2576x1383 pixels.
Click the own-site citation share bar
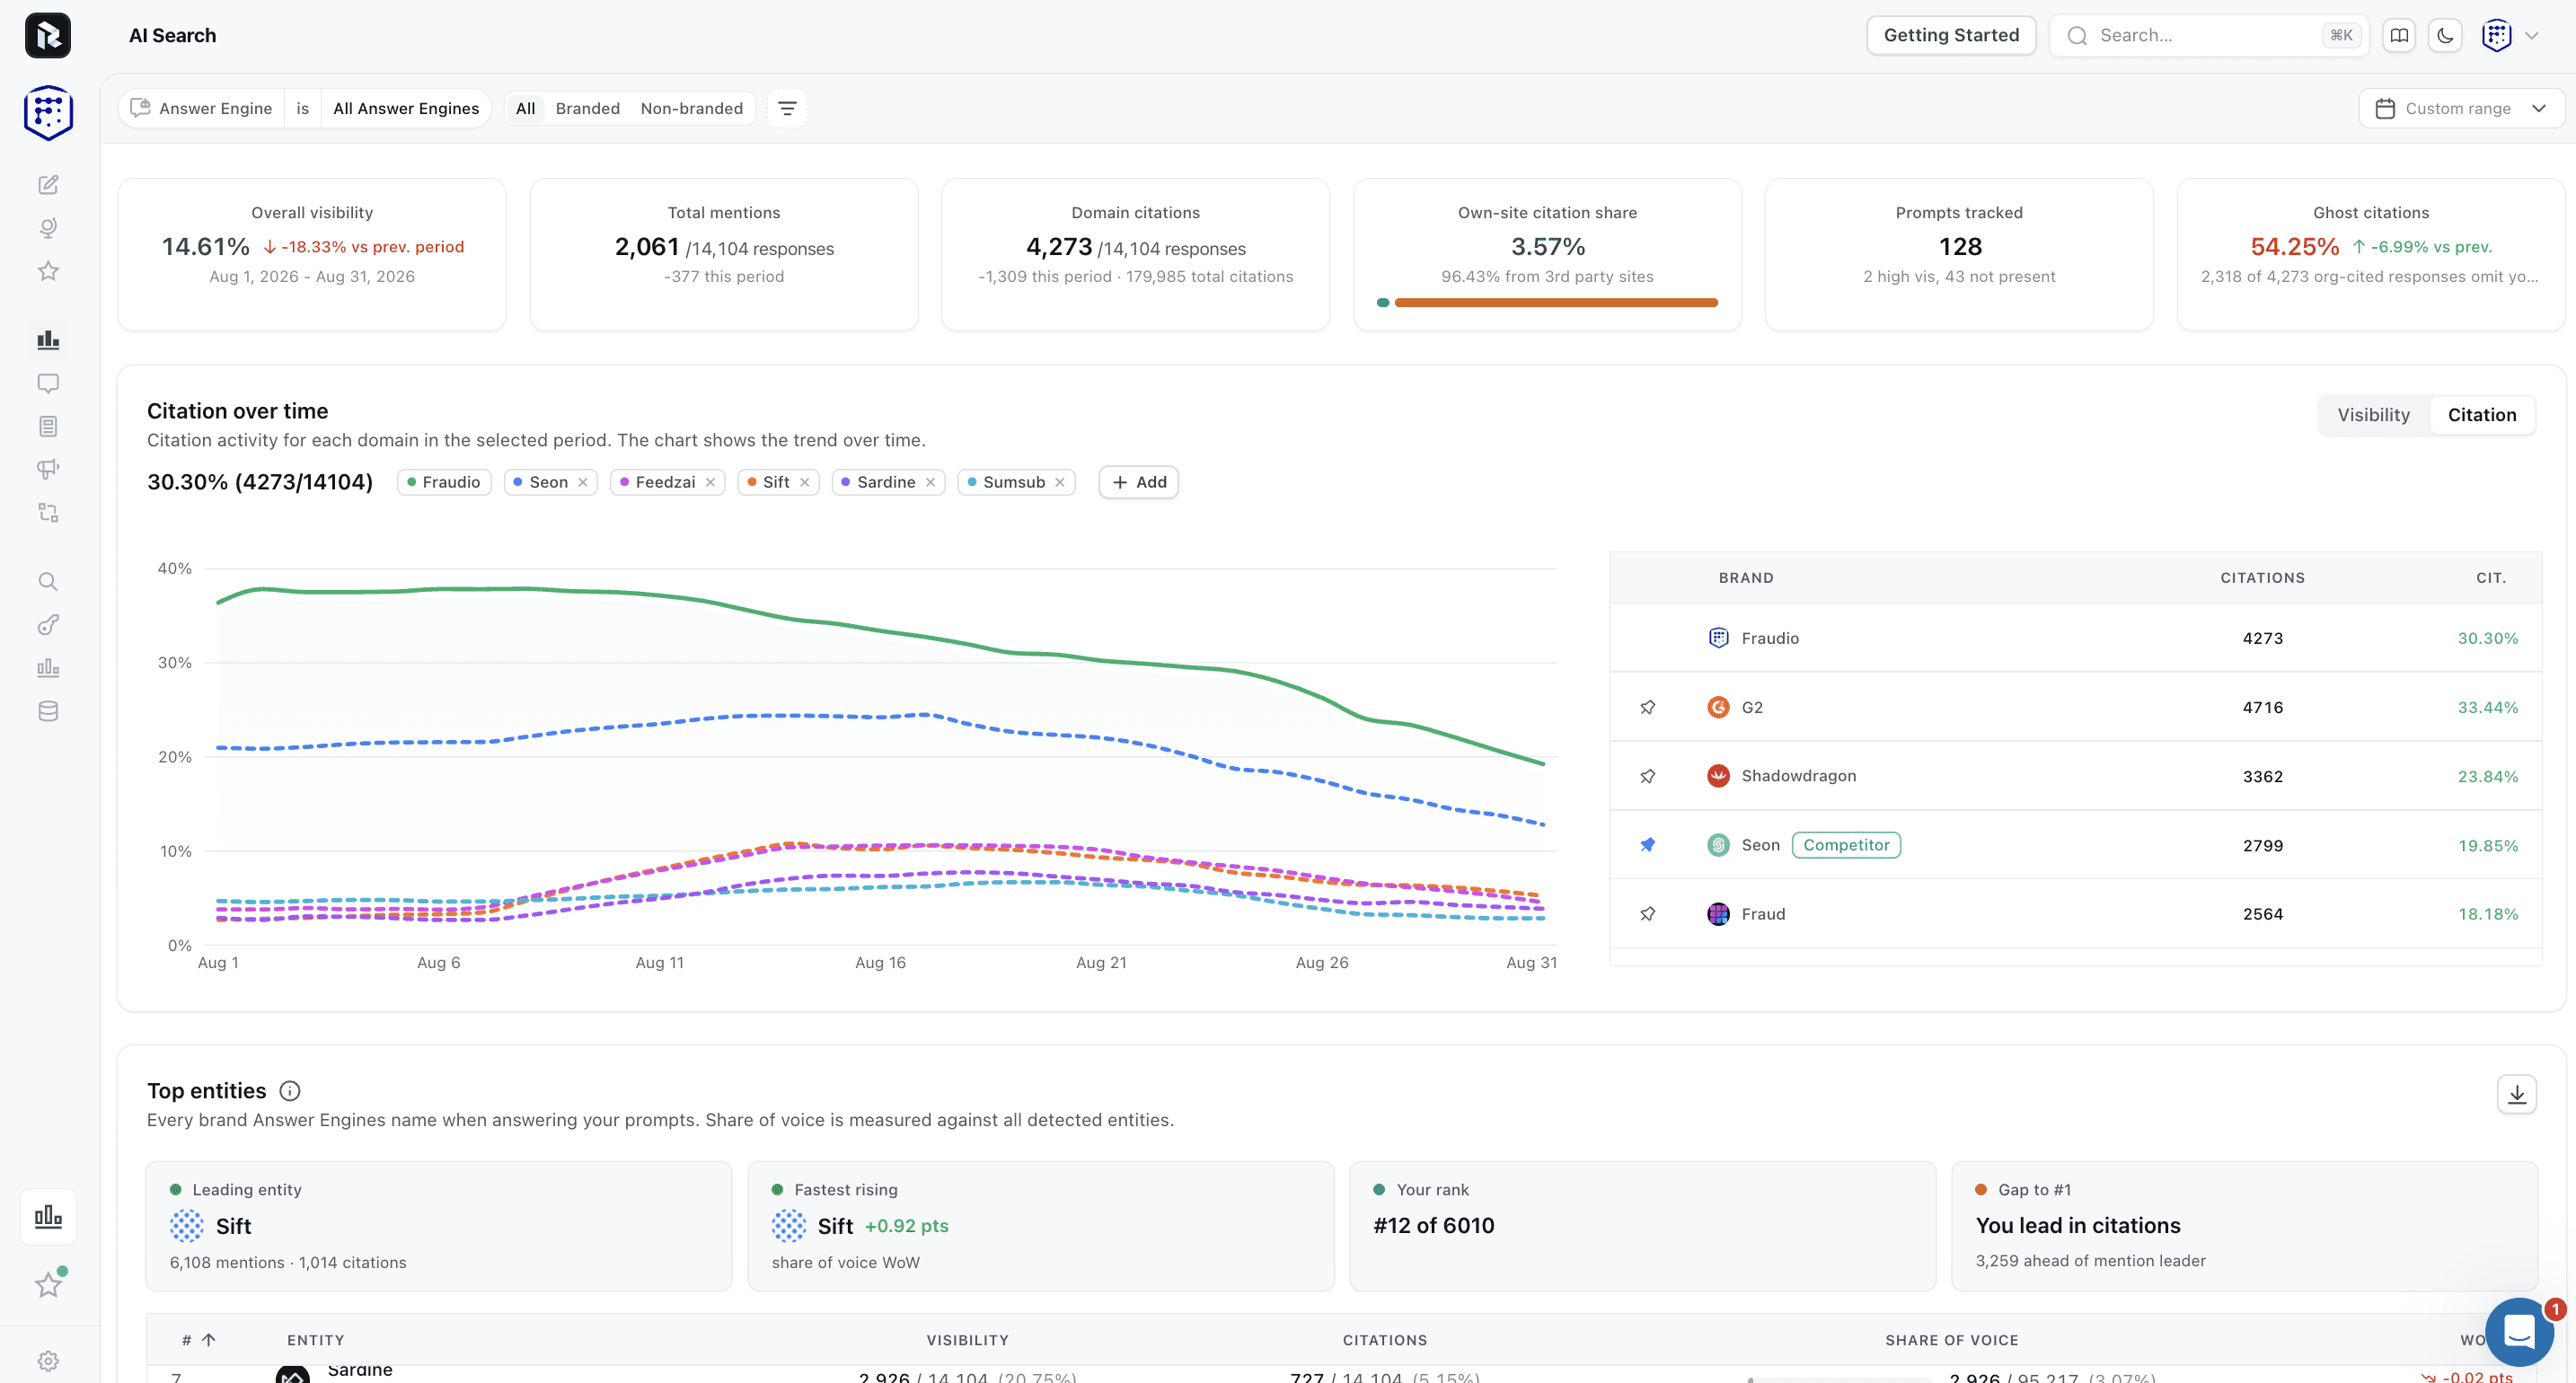pos(1547,302)
